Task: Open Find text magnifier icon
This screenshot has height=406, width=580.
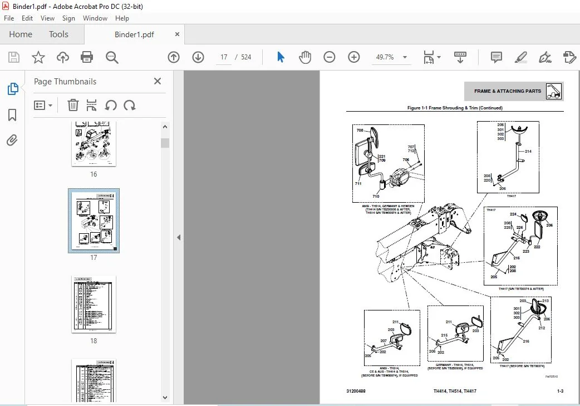Action: pyautogui.click(x=112, y=57)
